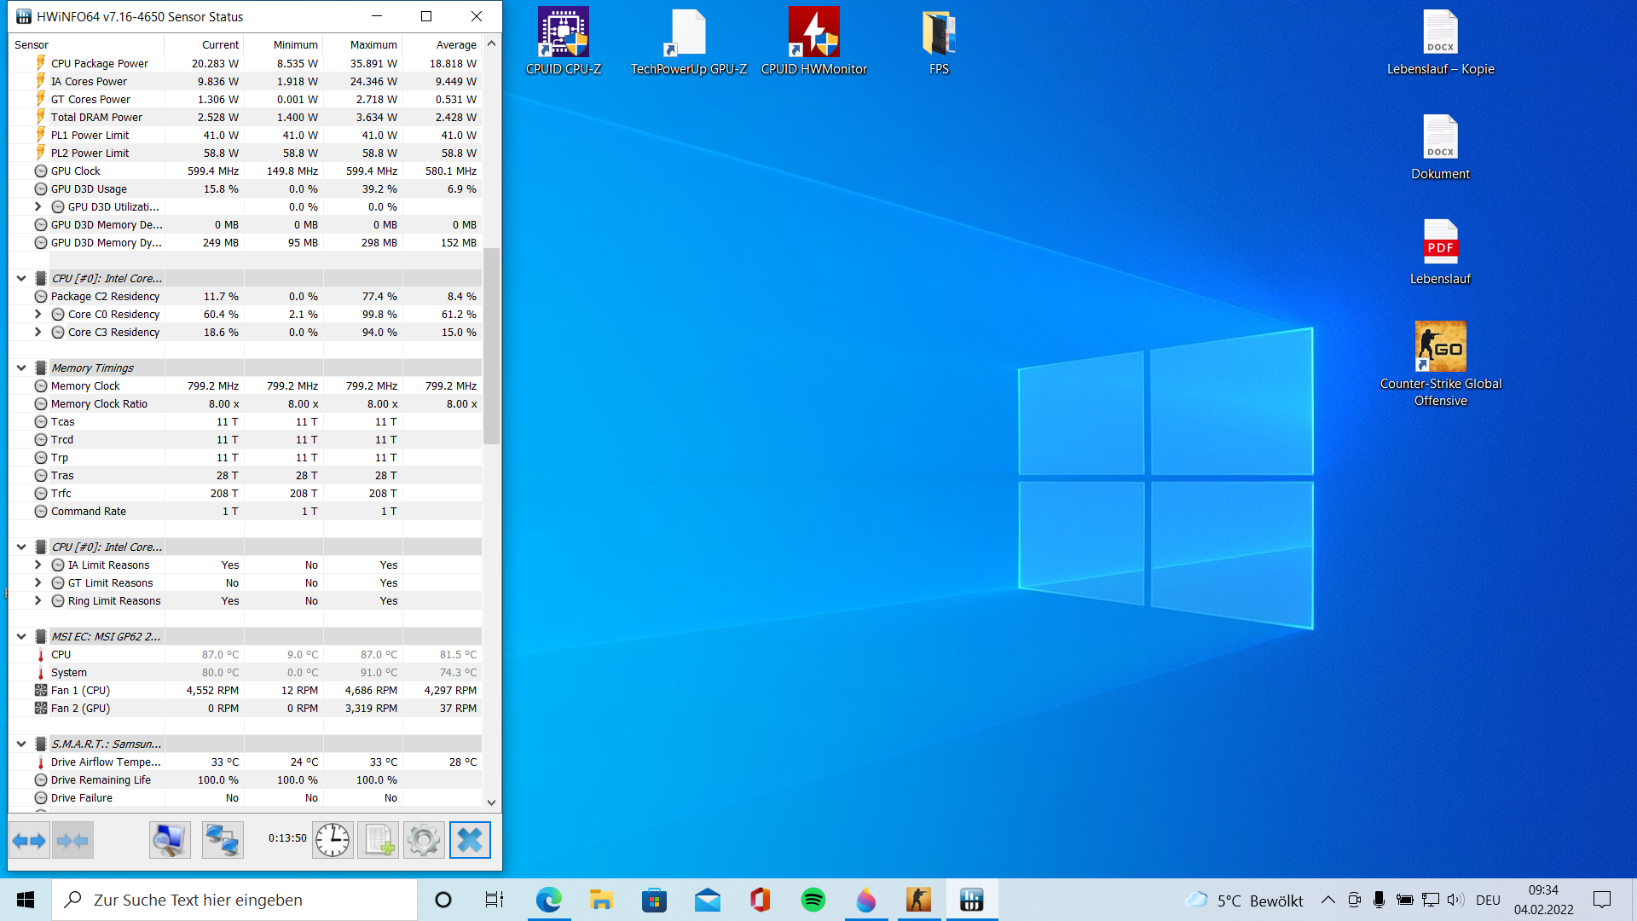Viewport: 1637px width, 921px height.
Task: Click the sensor list scroll-down arrow
Action: pos(491,802)
